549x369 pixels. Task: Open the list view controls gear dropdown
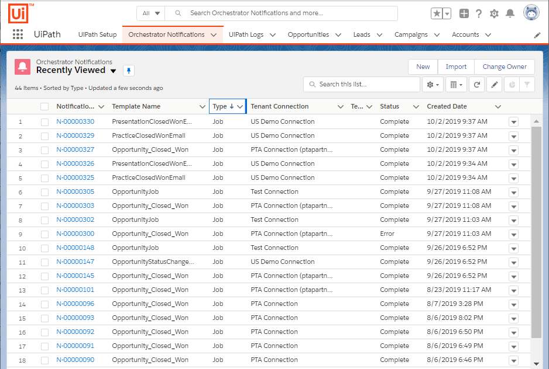coord(433,85)
